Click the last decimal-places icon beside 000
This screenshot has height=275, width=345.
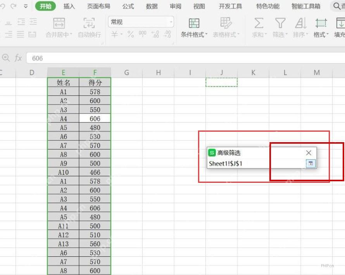tap(167, 34)
